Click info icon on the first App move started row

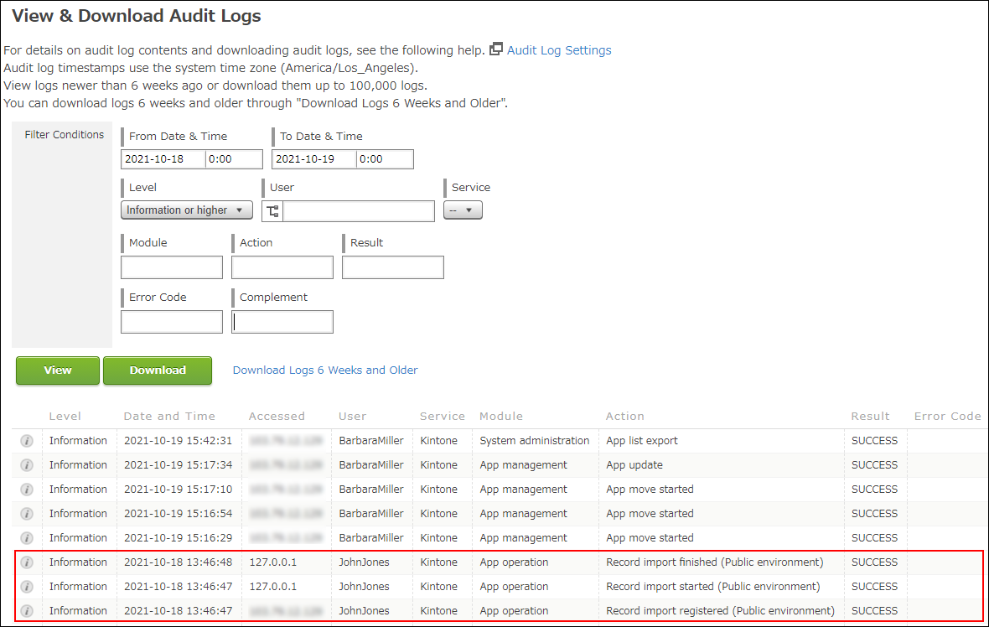click(x=26, y=489)
